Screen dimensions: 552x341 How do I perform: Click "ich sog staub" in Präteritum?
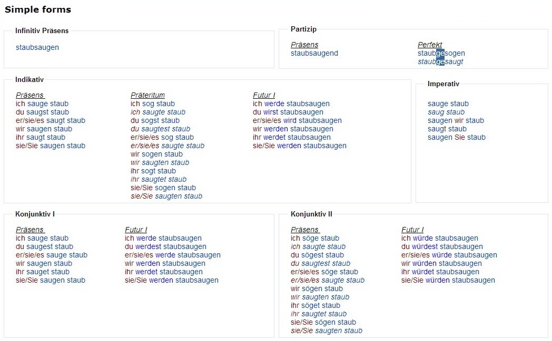coord(153,104)
